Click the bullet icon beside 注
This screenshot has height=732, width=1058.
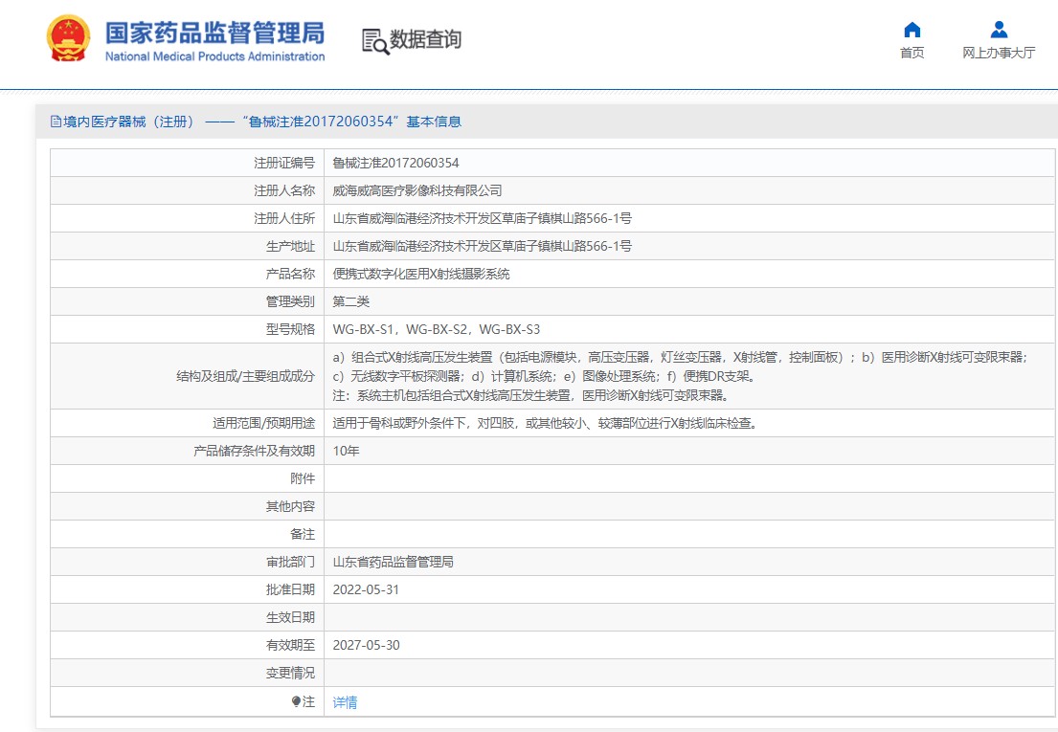pos(297,701)
